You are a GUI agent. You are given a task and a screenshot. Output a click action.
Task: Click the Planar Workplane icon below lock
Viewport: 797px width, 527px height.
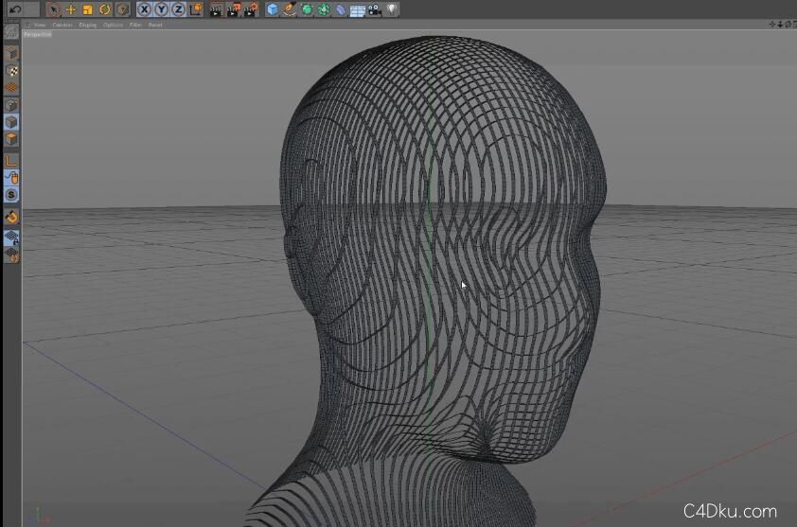tap(11, 255)
